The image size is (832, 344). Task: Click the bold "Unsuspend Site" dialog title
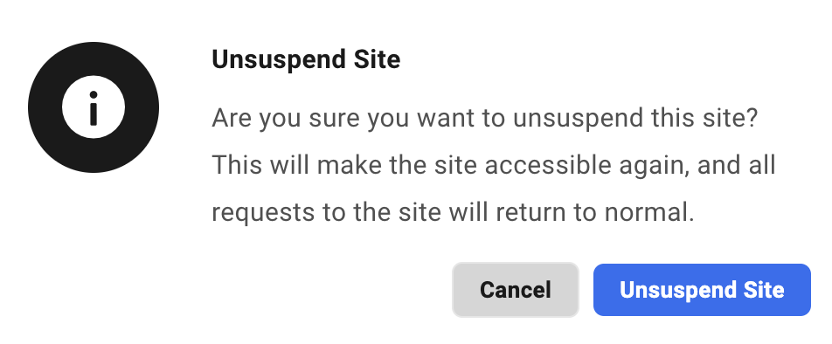click(306, 59)
